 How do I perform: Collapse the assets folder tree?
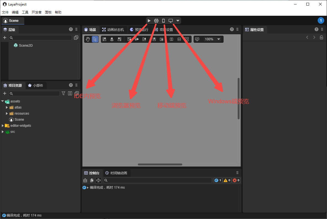click(x=2, y=101)
